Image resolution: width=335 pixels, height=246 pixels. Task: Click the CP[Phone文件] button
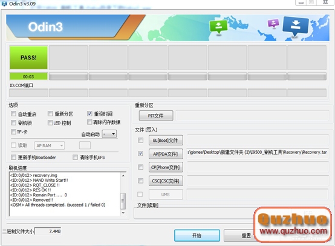pos(166,167)
